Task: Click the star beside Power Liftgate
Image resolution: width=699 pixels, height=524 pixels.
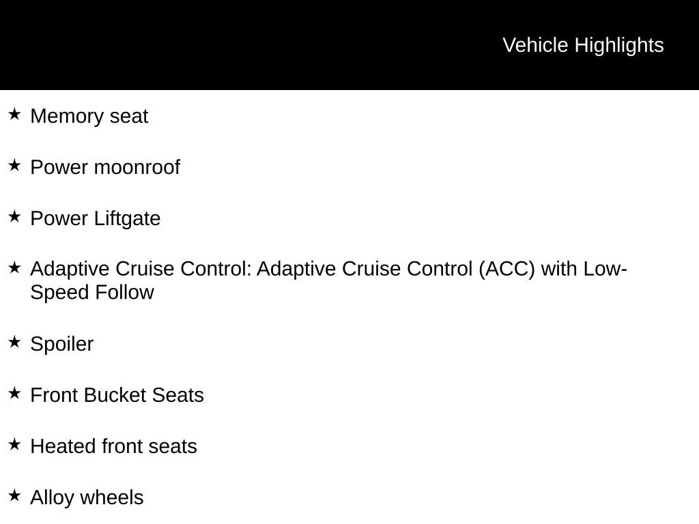Action: coord(14,216)
